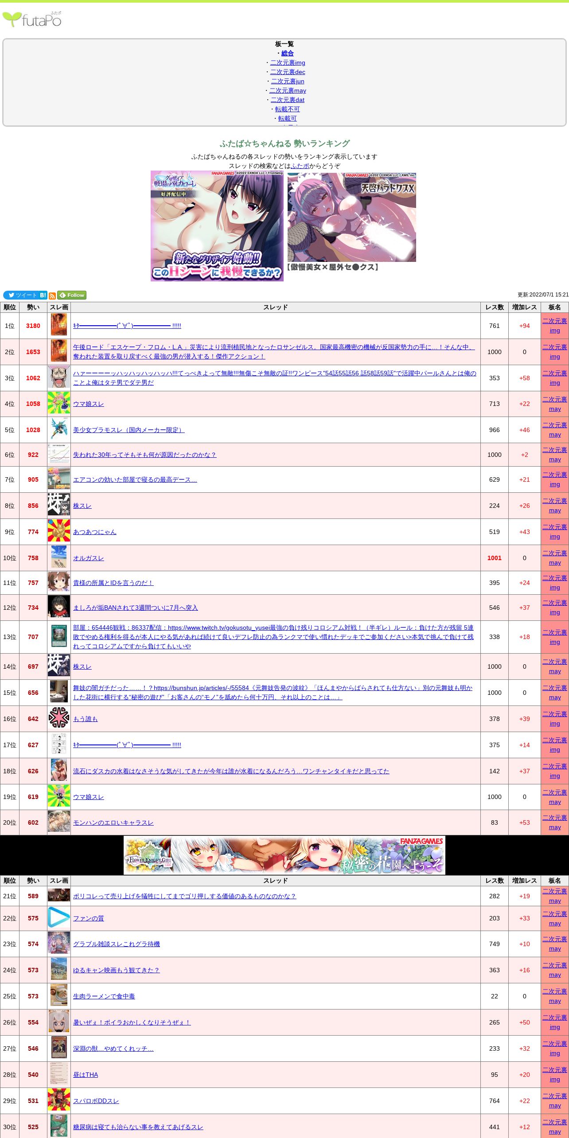Click the Flower Knight Girl ad banner

click(x=284, y=855)
